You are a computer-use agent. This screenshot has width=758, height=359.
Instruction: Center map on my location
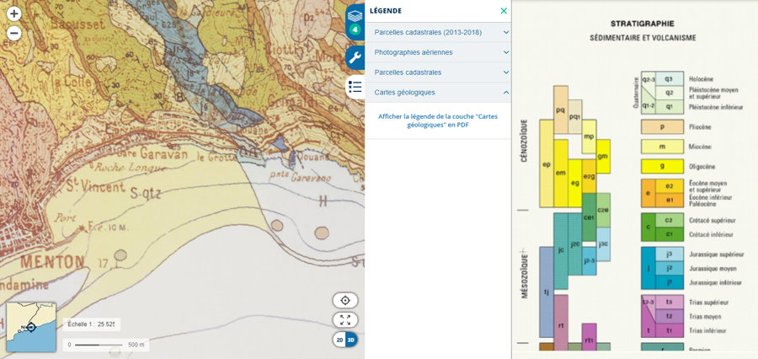click(344, 301)
